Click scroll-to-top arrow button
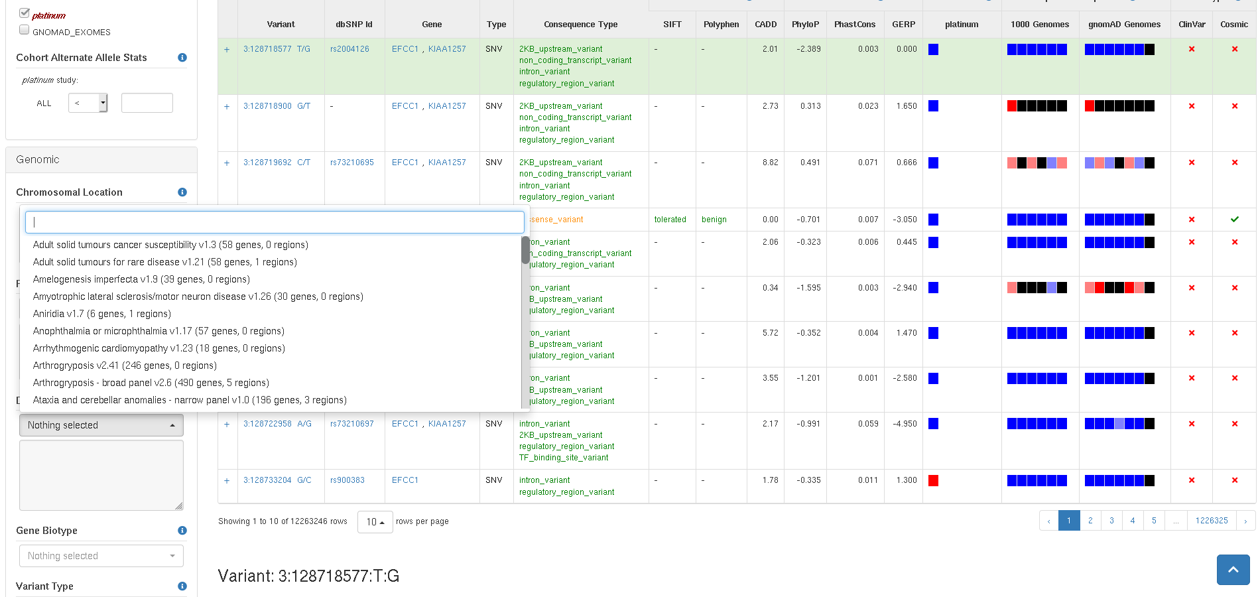The image size is (1258, 597). click(1233, 570)
